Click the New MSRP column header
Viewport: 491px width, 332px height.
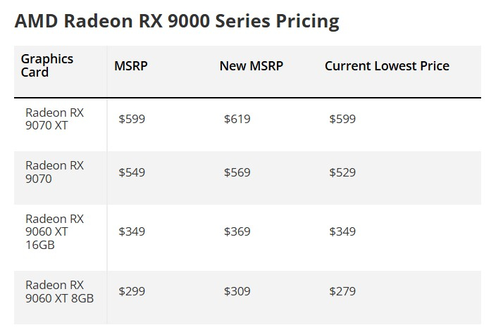coord(251,66)
